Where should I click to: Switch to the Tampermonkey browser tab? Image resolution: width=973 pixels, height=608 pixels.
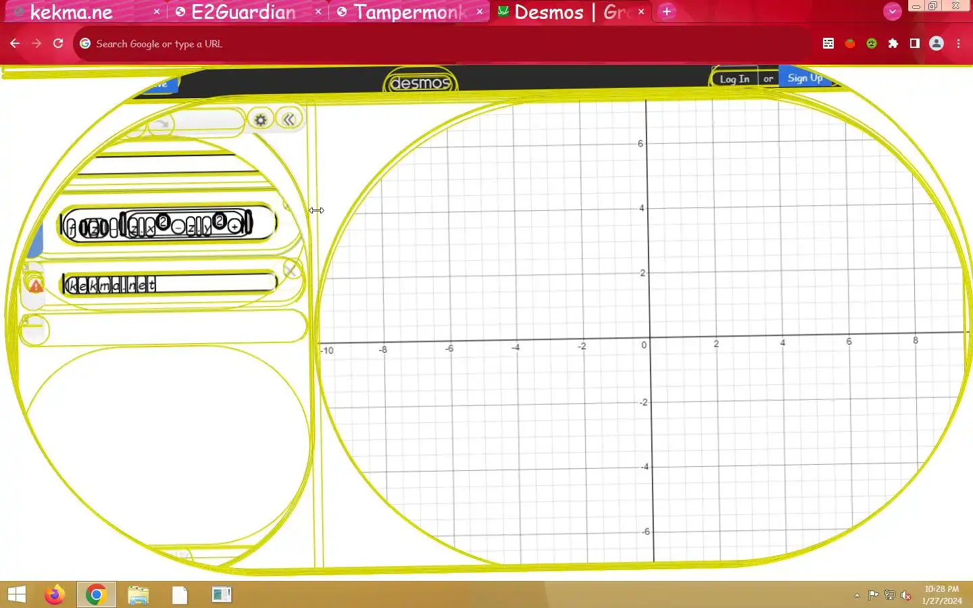pyautogui.click(x=409, y=11)
